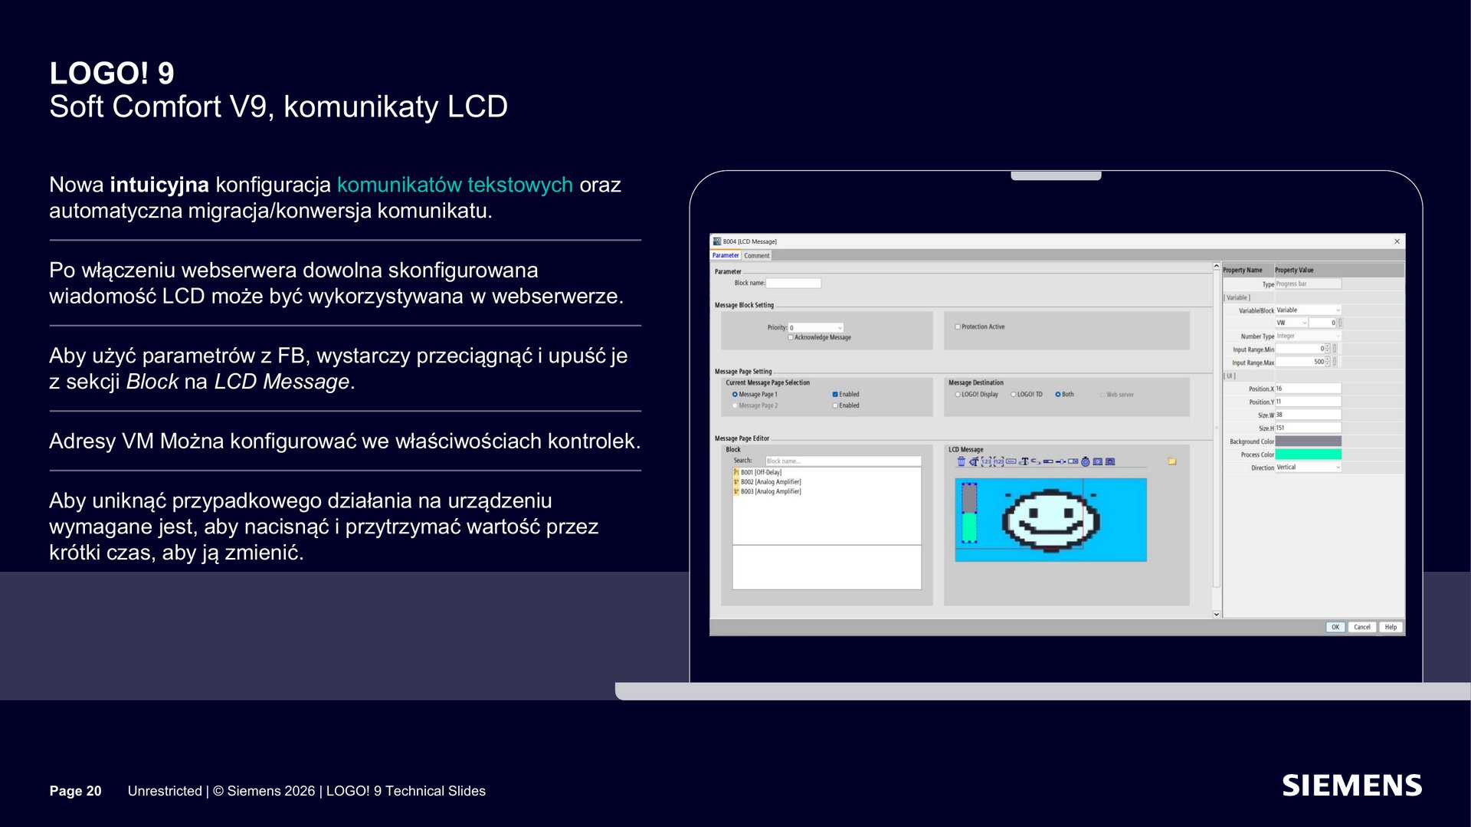
Task: Switch to the Parameter tab
Action: [726, 256]
